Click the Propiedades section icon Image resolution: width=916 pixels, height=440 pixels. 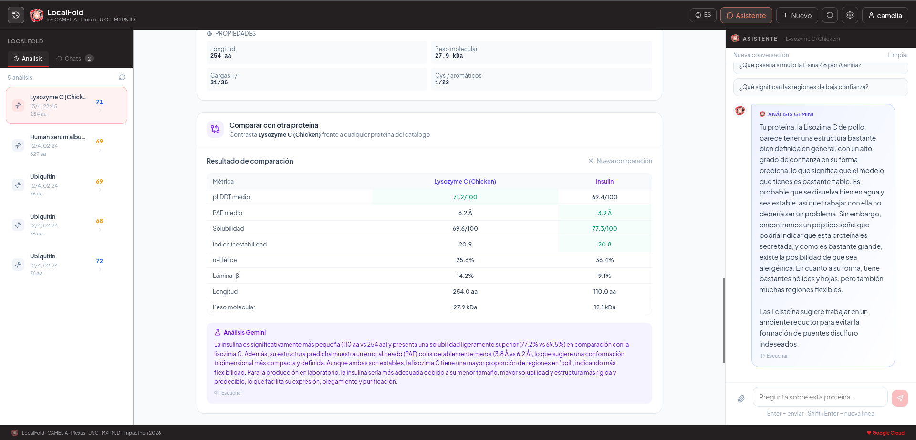[209, 33]
